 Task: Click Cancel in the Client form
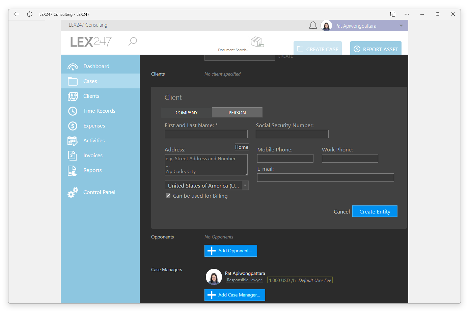pyautogui.click(x=342, y=212)
